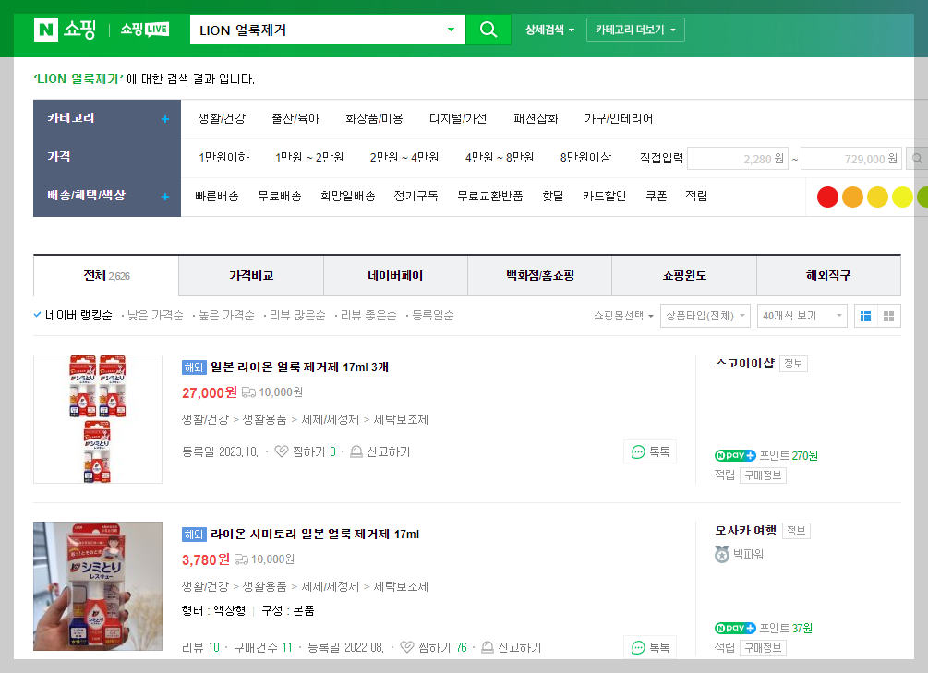Click 정보 button next to 스고이이샵
This screenshot has height=673, width=928.
coord(794,364)
